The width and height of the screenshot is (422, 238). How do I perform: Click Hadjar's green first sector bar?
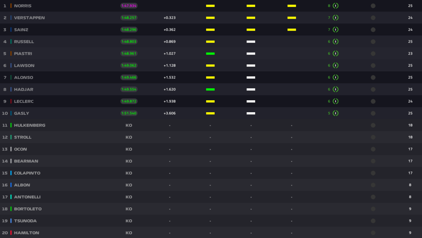pos(210,90)
